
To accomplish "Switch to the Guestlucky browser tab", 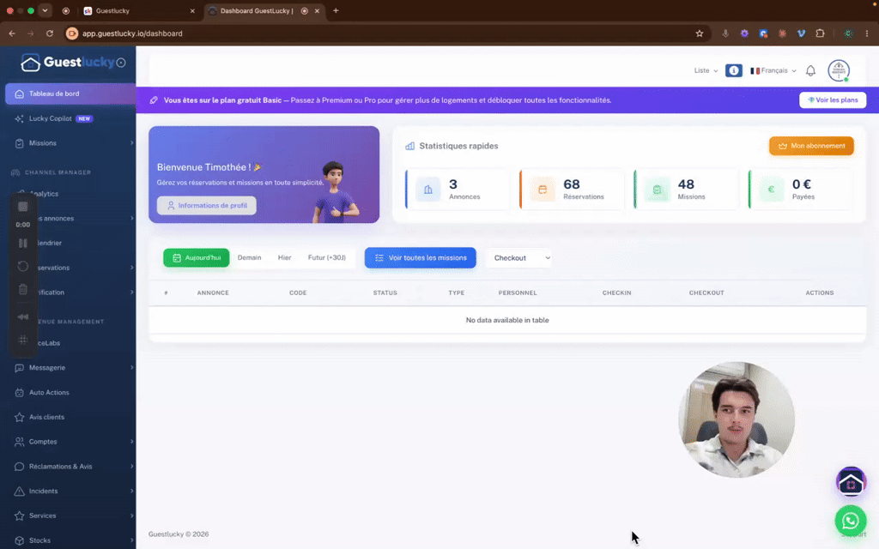I will tap(139, 10).
